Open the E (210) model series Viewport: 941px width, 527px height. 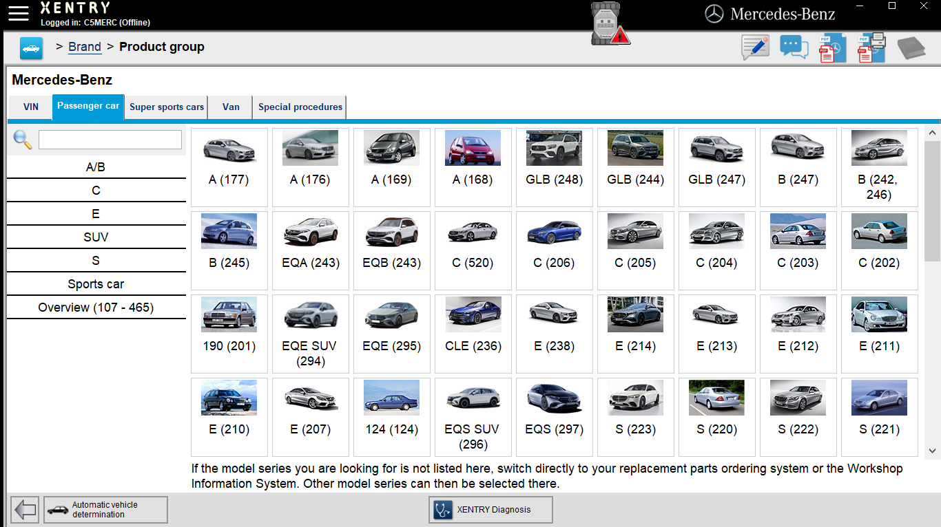click(x=229, y=417)
